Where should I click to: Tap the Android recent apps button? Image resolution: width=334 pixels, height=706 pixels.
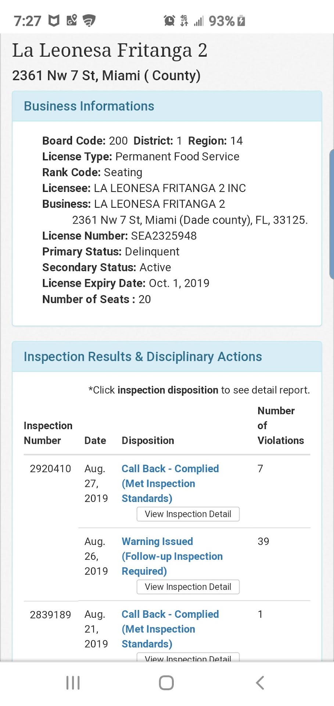[x=73, y=683]
